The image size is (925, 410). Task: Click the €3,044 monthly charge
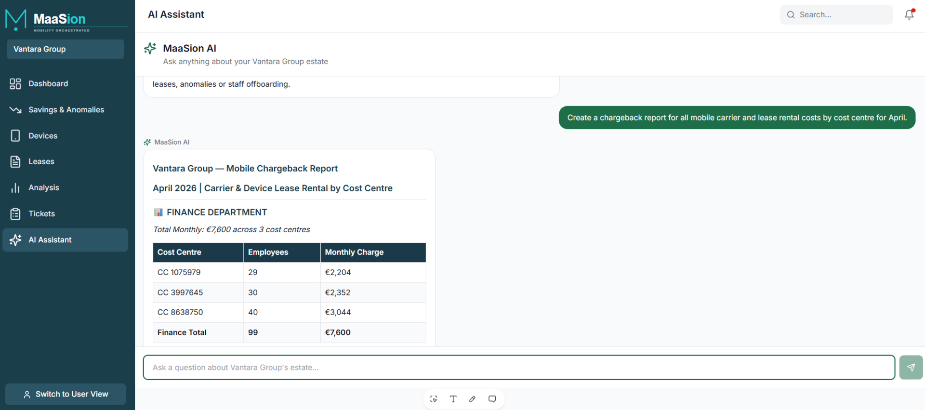click(x=373, y=312)
